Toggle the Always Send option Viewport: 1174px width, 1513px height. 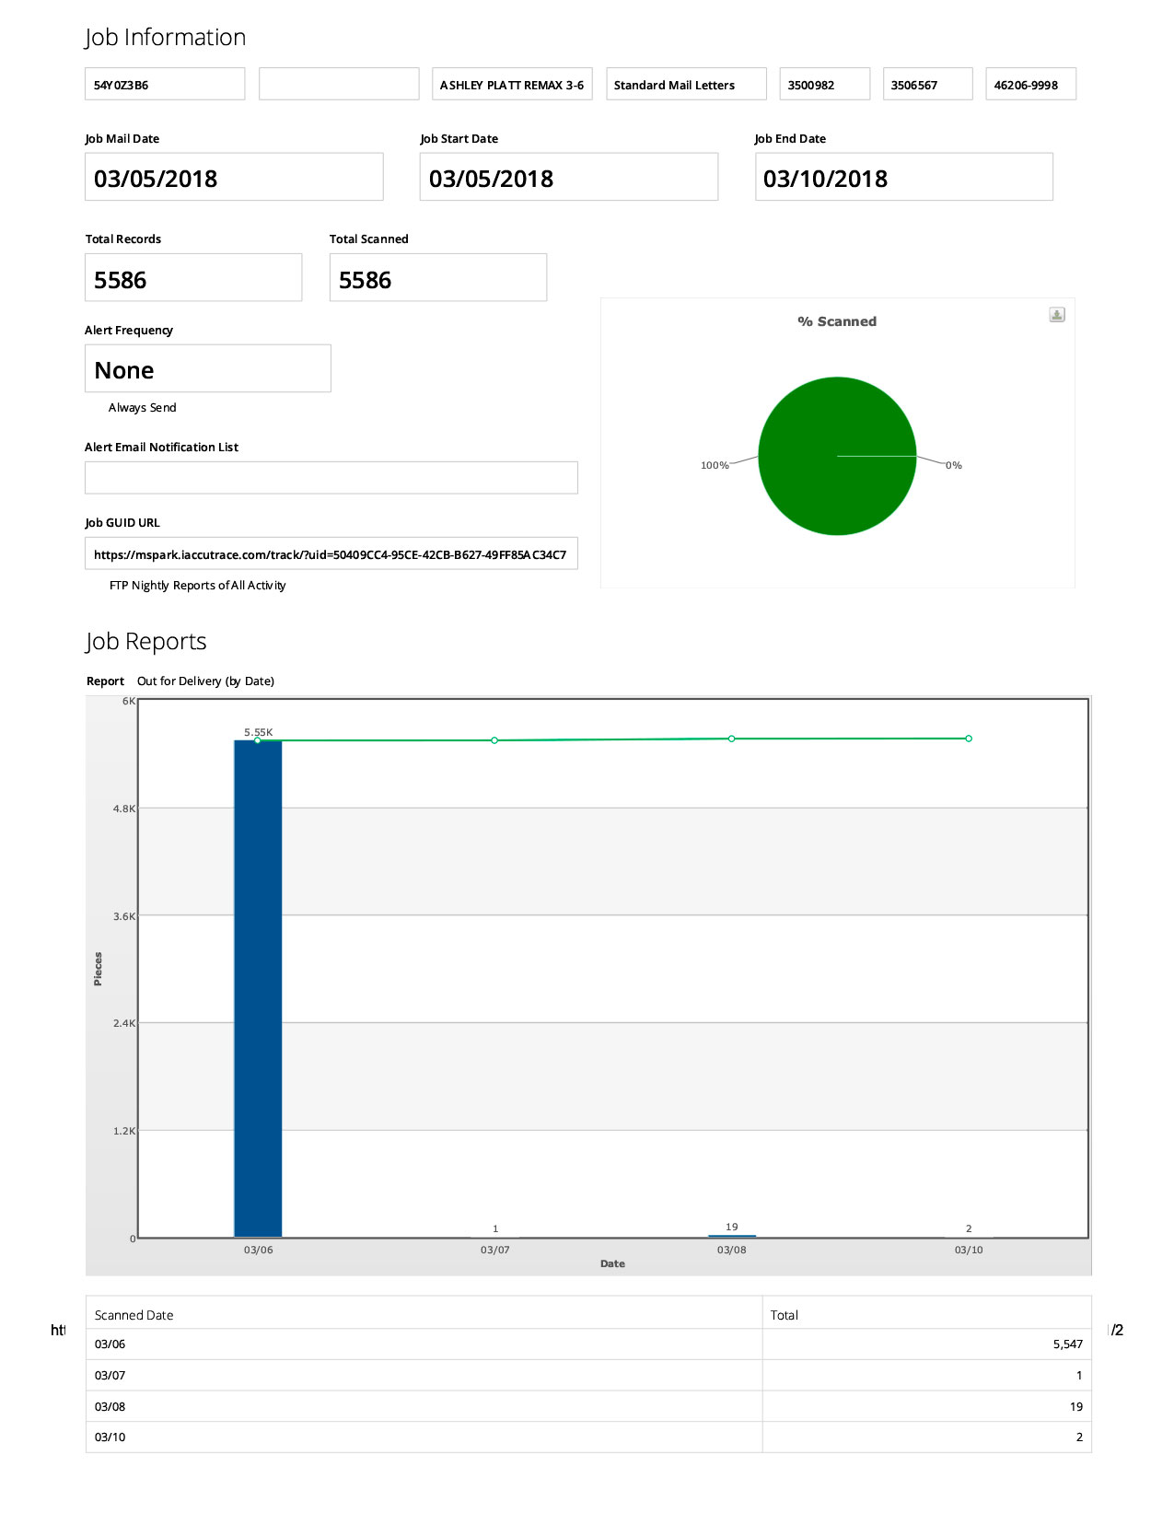tap(142, 408)
